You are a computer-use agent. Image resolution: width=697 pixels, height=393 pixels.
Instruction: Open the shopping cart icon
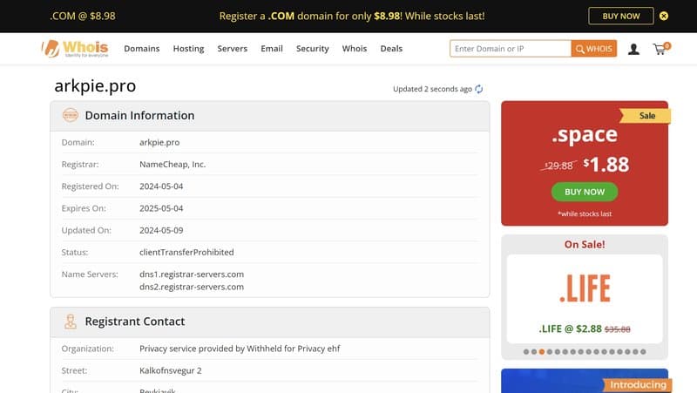click(x=660, y=49)
